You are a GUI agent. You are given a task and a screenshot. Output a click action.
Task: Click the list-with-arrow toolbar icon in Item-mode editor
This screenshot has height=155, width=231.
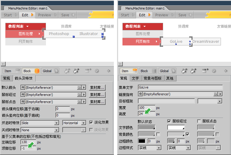click(x=205, y=70)
